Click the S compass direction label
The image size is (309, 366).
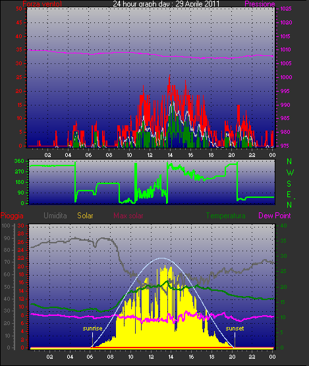pos(289,184)
